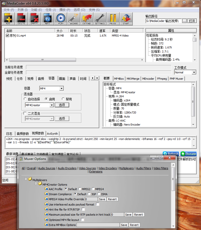Click the DELETE toolbar icon
Screen dimensions: 201x230
pos(21,19)
